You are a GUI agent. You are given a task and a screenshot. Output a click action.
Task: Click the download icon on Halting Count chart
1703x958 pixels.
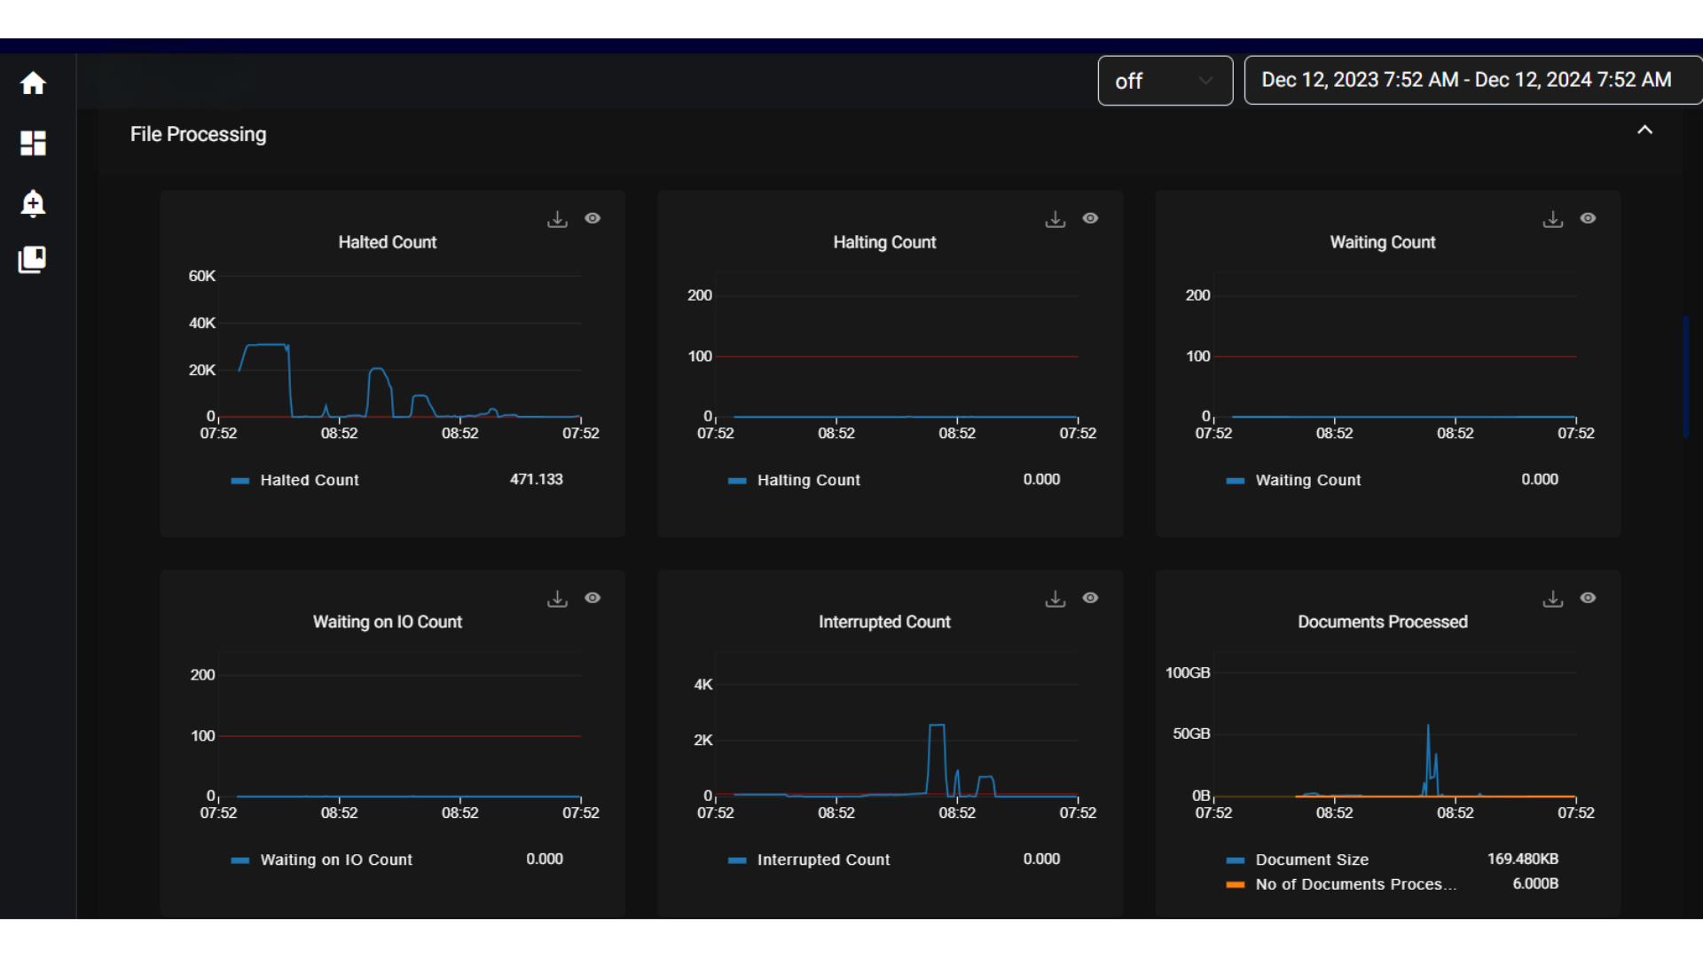tap(1055, 219)
